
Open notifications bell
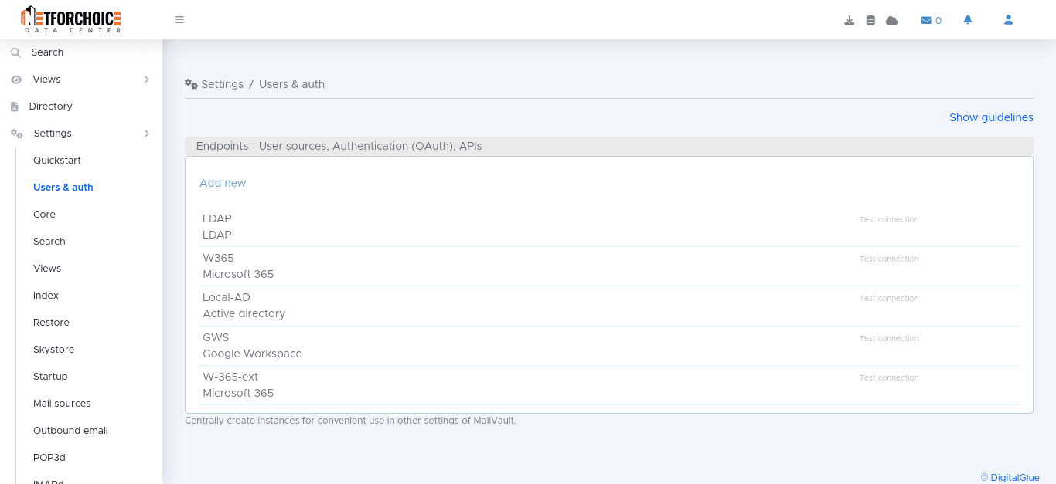click(967, 20)
